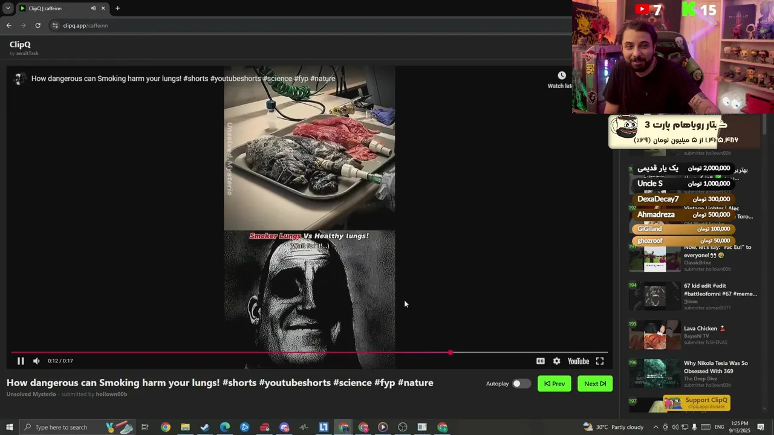The width and height of the screenshot is (774, 435).
Task: Click the '67 kid edit #edit' title
Action: [x=720, y=290]
